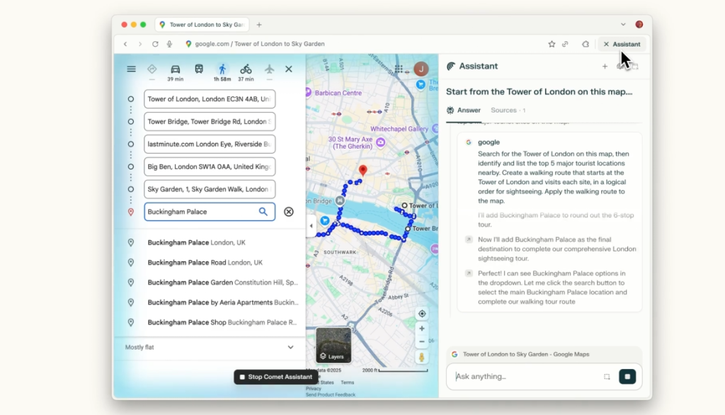Click the Barbican Centre map label
725x415 pixels.
(338, 93)
